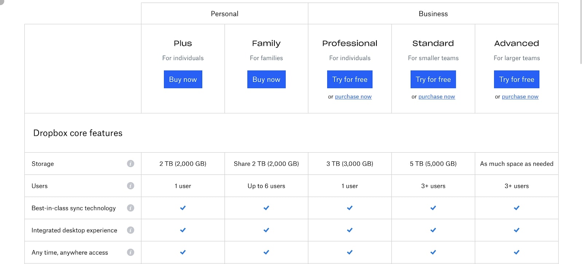Screen dimensions: 583x264
Task: Click the page's vertical scrollbar thumb
Action: tap(581, 32)
